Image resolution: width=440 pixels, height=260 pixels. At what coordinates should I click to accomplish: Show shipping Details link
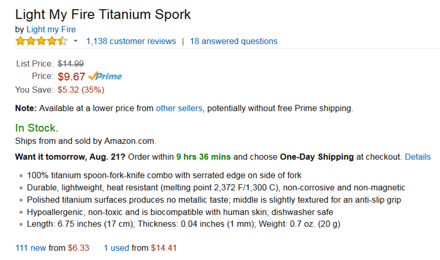click(418, 157)
